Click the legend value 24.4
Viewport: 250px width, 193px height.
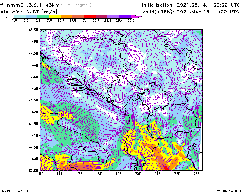[107, 20]
